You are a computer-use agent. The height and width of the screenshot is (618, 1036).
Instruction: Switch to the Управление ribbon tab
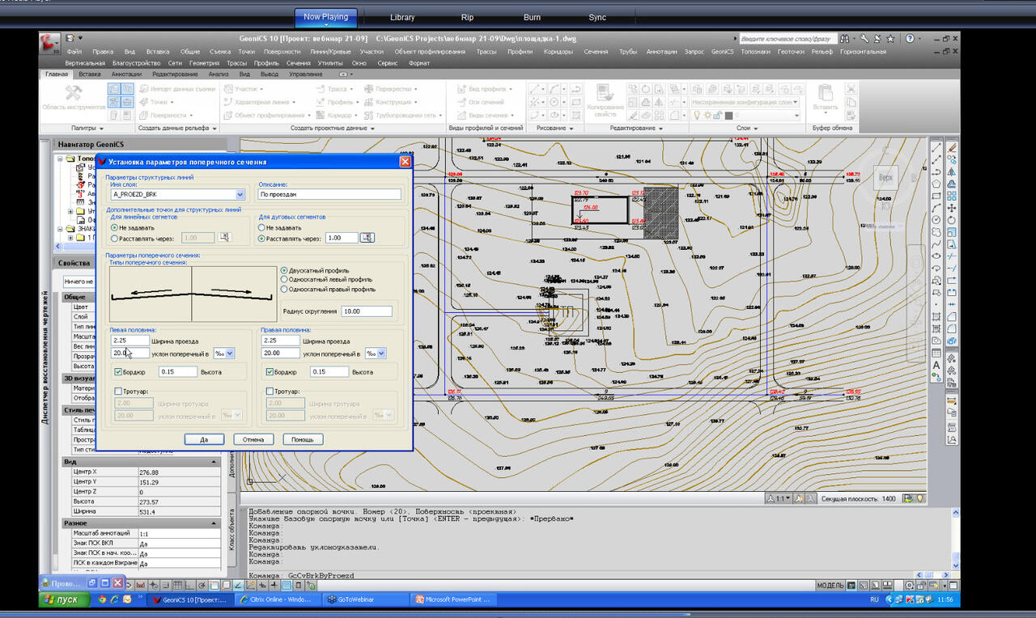[306, 74]
